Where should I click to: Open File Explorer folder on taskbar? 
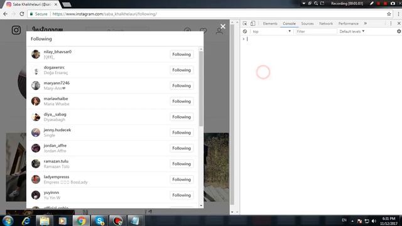[x=44, y=220]
